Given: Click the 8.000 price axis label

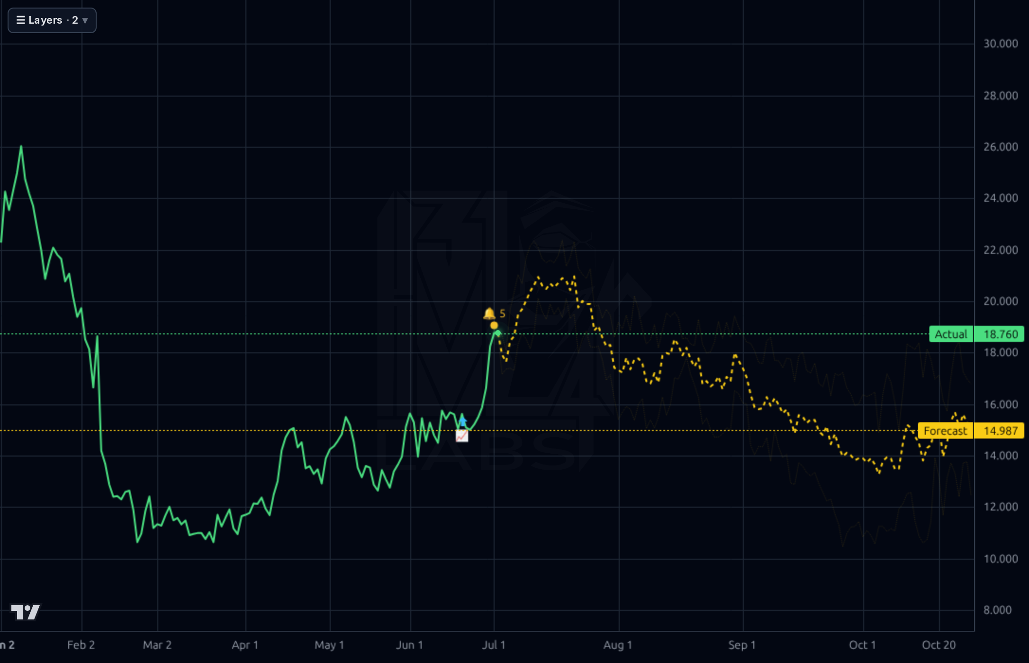Looking at the screenshot, I should 997,610.
